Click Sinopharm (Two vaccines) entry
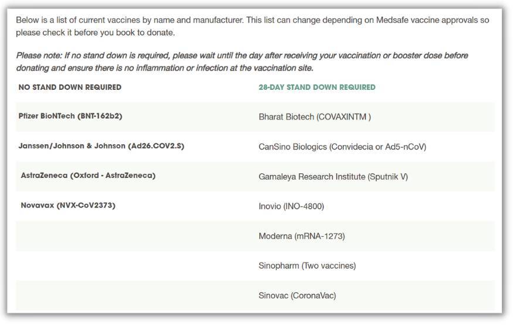The image size is (513, 325). (307, 265)
